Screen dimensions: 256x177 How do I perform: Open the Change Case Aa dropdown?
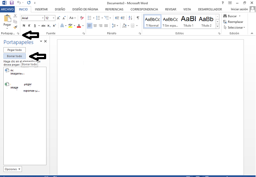click(72, 18)
